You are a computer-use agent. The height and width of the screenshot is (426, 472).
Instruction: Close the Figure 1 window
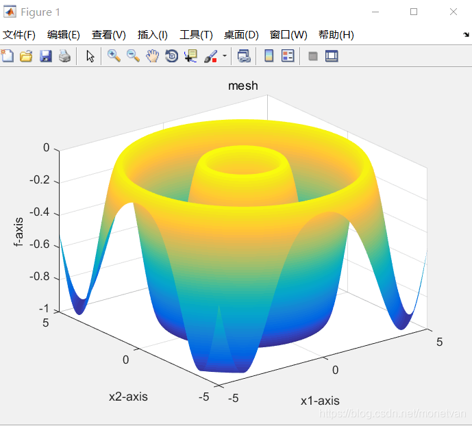click(454, 12)
